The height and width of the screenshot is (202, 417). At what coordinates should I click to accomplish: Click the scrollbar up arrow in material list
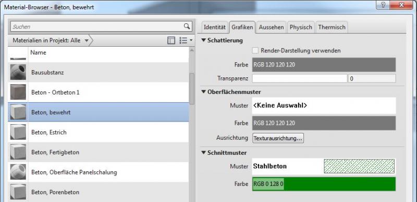click(x=191, y=49)
